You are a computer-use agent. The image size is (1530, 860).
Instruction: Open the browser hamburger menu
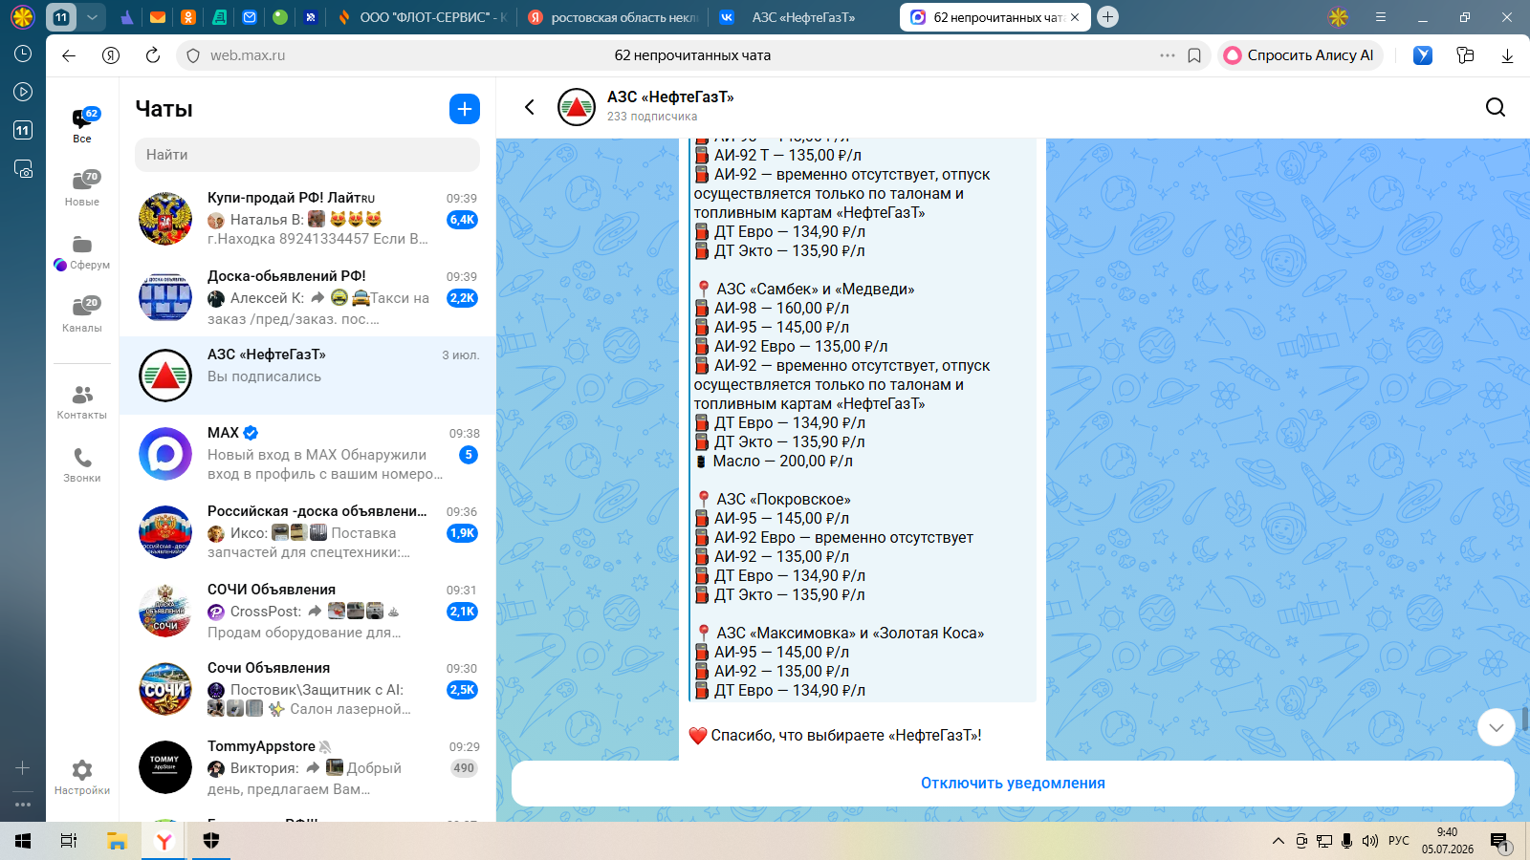tap(1381, 17)
